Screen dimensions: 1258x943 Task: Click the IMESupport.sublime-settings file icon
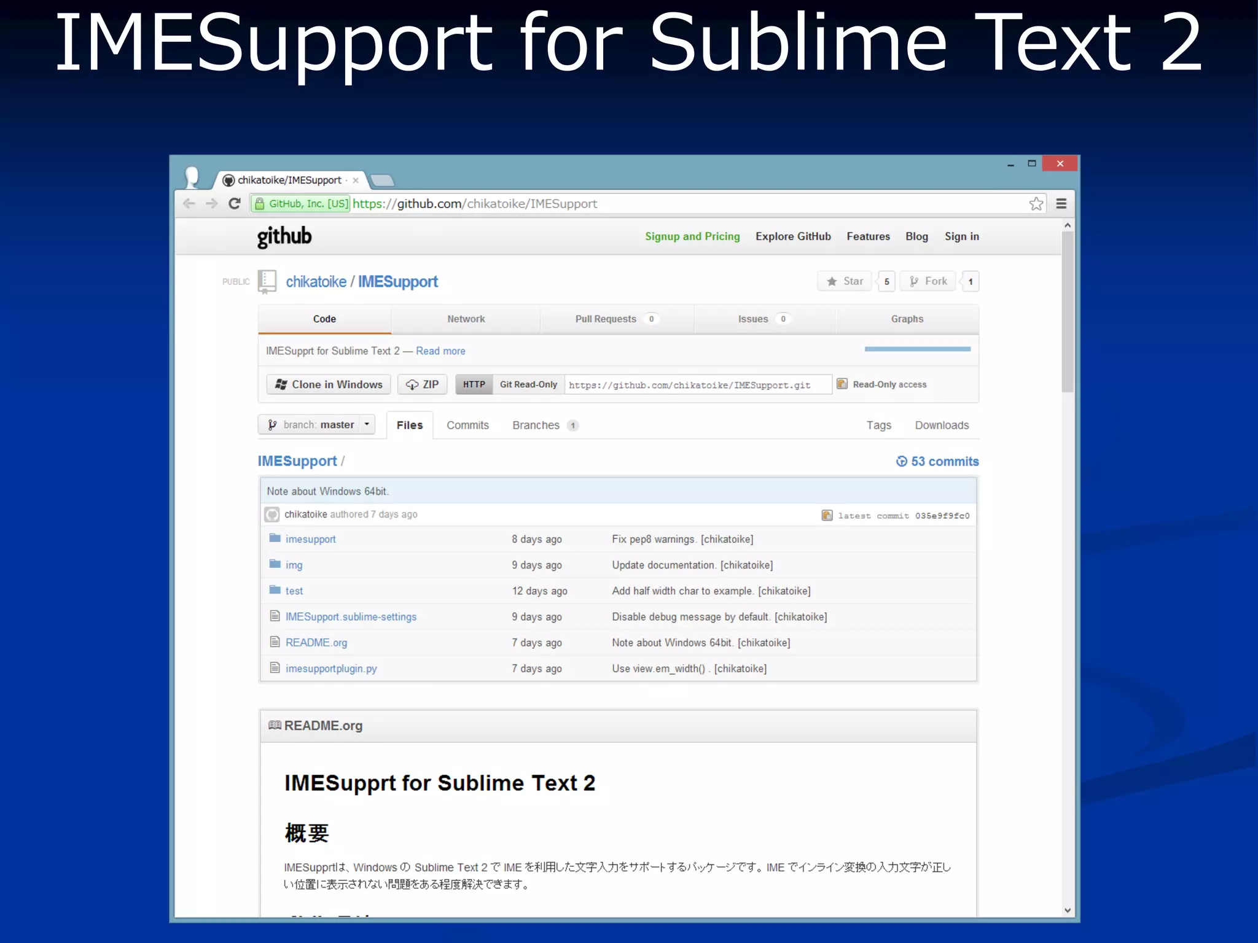pos(275,616)
